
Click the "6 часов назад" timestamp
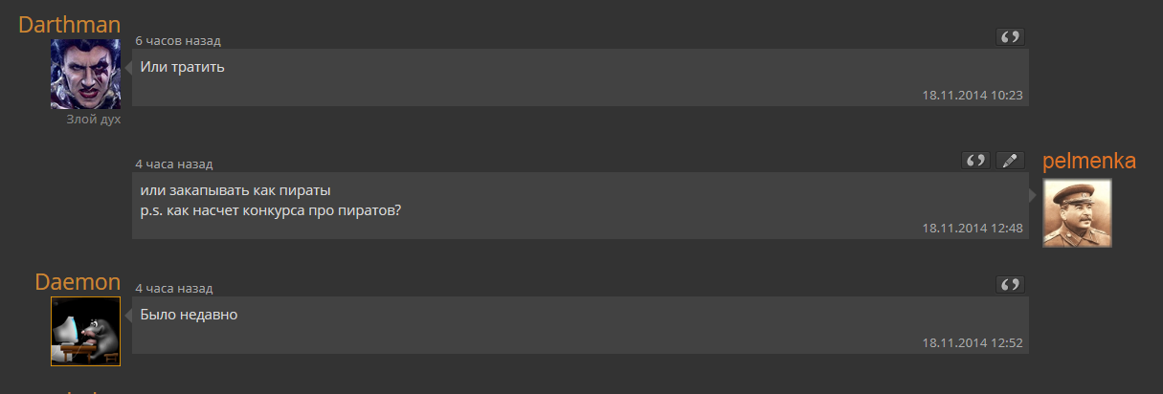(x=178, y=41)
